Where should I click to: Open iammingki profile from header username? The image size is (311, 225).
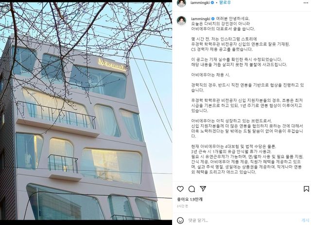pos(200,3)
